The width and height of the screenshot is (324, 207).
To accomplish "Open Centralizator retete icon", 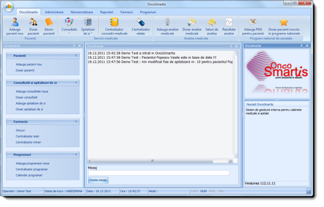I will click(141, 27).
